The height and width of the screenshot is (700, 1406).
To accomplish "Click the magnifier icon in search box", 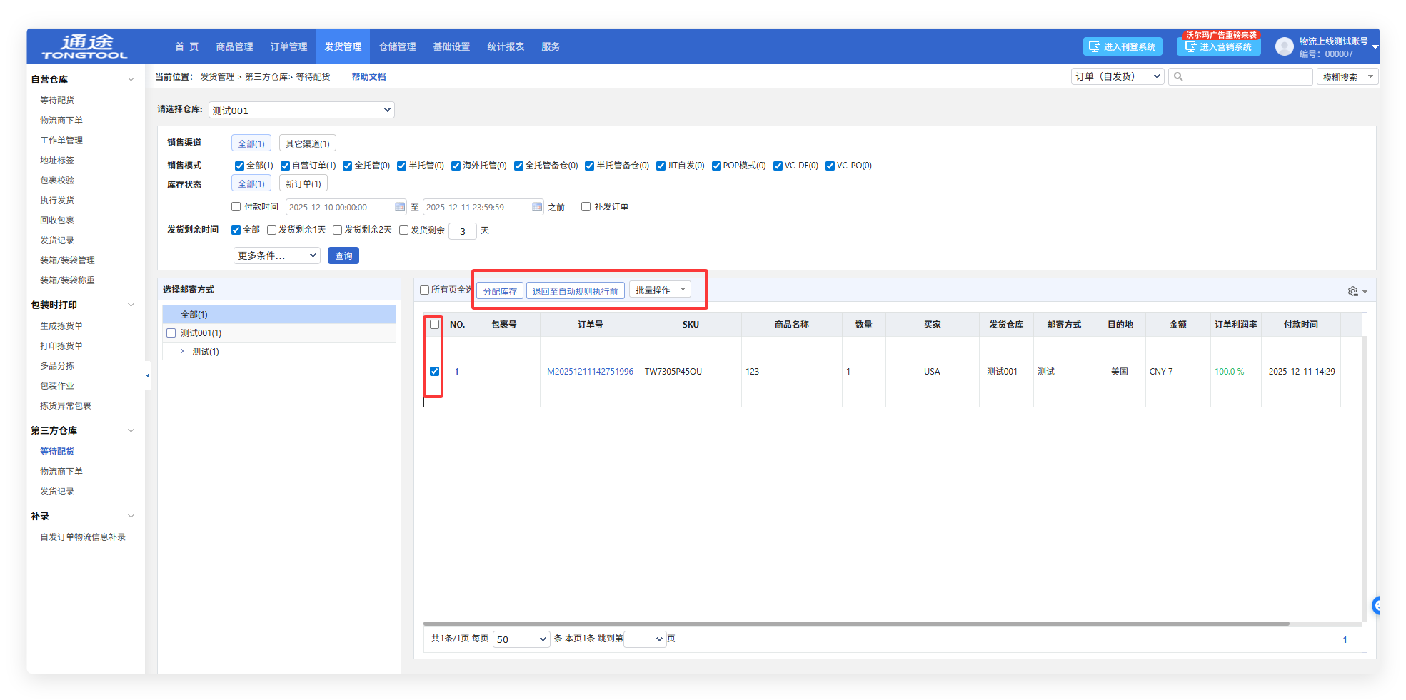I will (1178, 77).
